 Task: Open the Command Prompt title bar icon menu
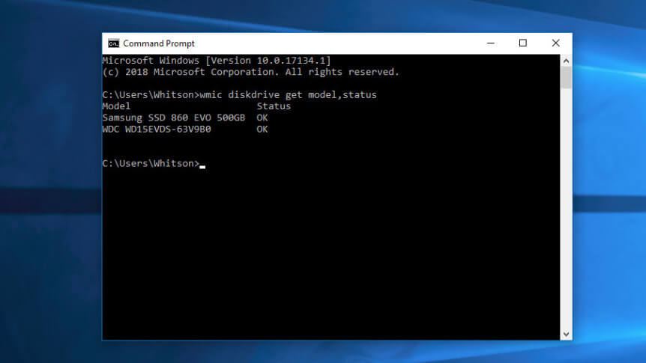point(113,43)
